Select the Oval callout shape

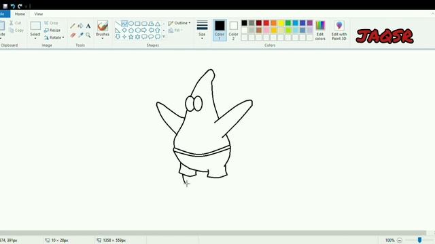coord(151,37)
